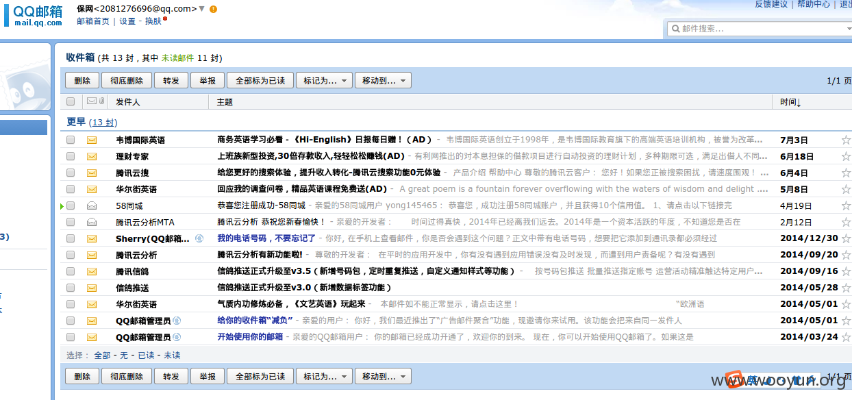This screenshot has height=400, width=852.
Task: Check the box for the 韦博国际英语 email
Action: (71, 140)
